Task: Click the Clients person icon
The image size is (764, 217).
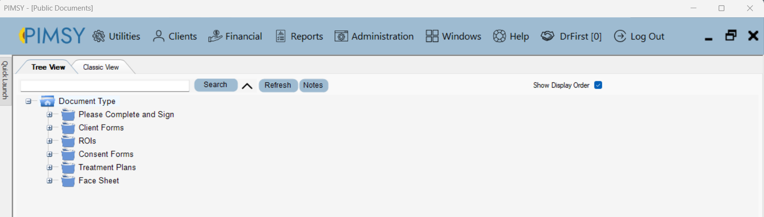Action: [x=158, y=36]
